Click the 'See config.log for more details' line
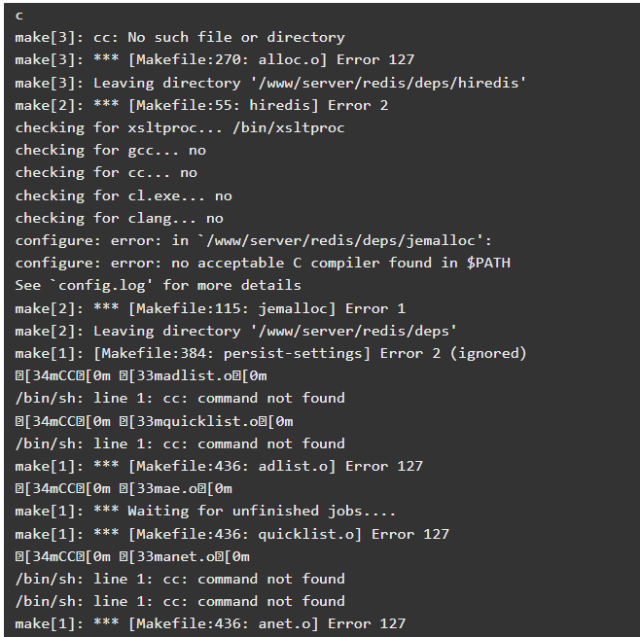 pos(158,285)
